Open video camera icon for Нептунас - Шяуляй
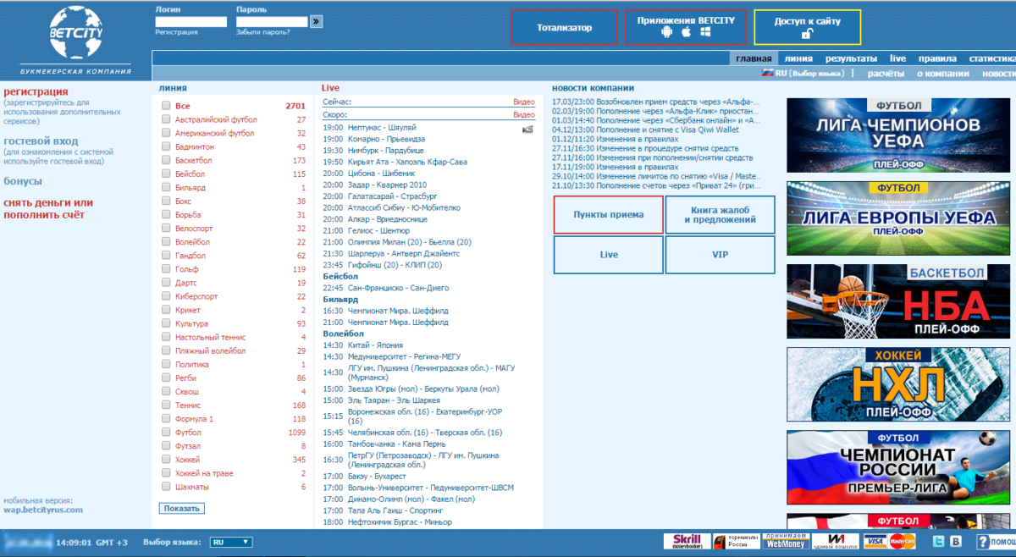 click(x=528, y=129)
